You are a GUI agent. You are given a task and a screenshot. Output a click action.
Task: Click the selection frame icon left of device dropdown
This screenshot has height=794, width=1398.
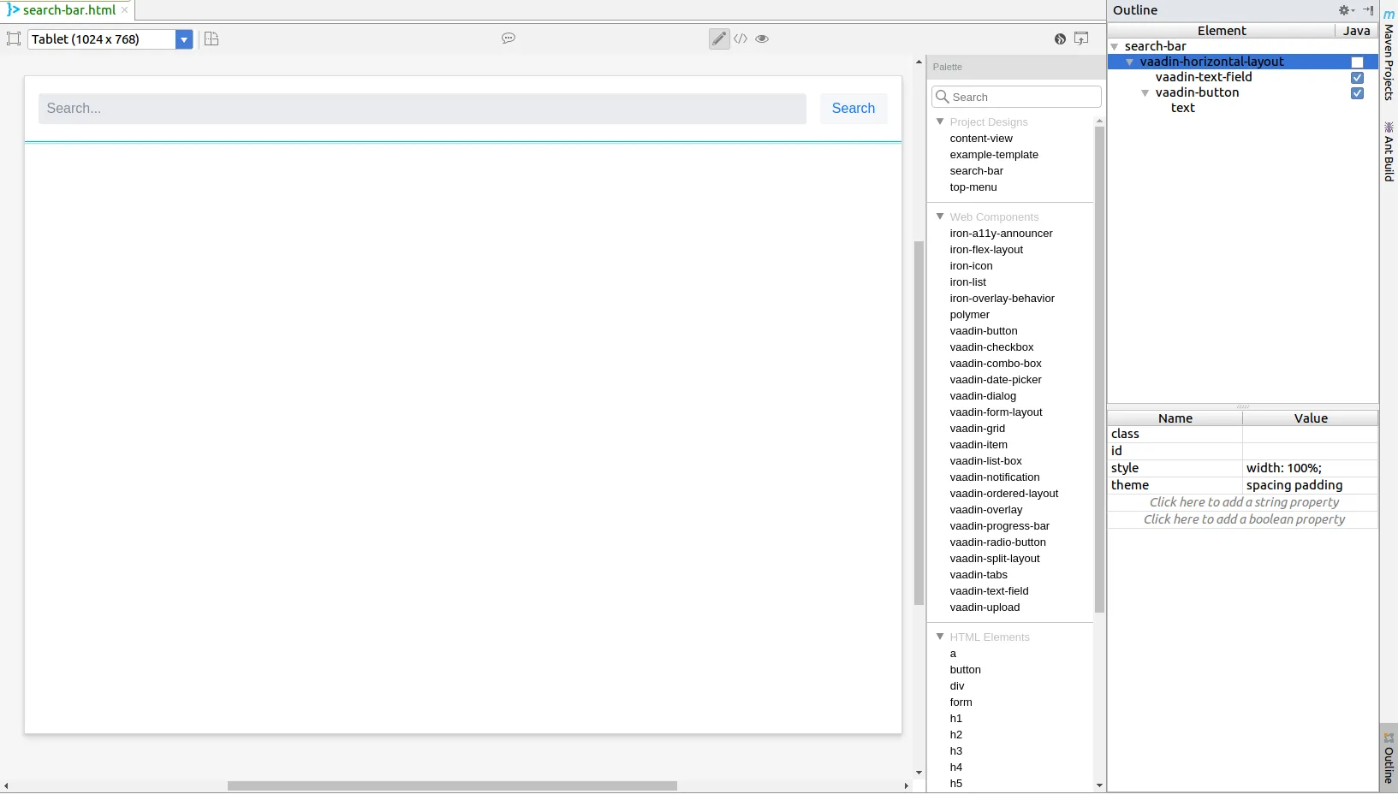pos(14,39)
